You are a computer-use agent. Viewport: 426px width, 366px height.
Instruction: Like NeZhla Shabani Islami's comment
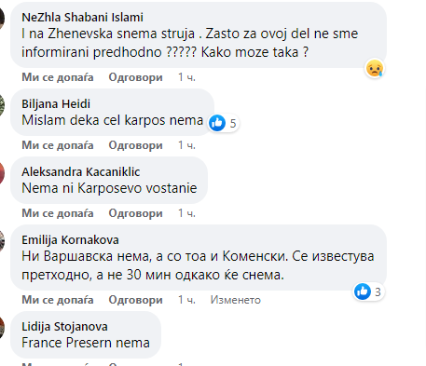pyautogui.click(x=58, y=77)
